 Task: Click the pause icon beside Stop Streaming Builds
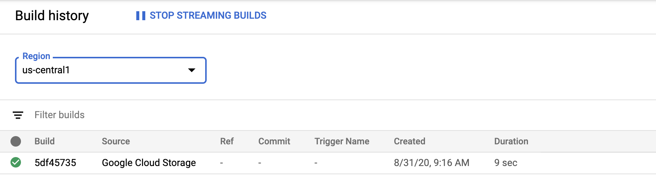[140, 16]
